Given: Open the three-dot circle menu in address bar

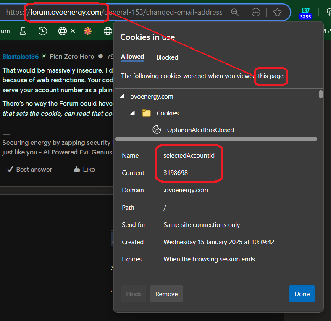Looking at the screenshot, I should pyautogui.click(x=256, y=12).
